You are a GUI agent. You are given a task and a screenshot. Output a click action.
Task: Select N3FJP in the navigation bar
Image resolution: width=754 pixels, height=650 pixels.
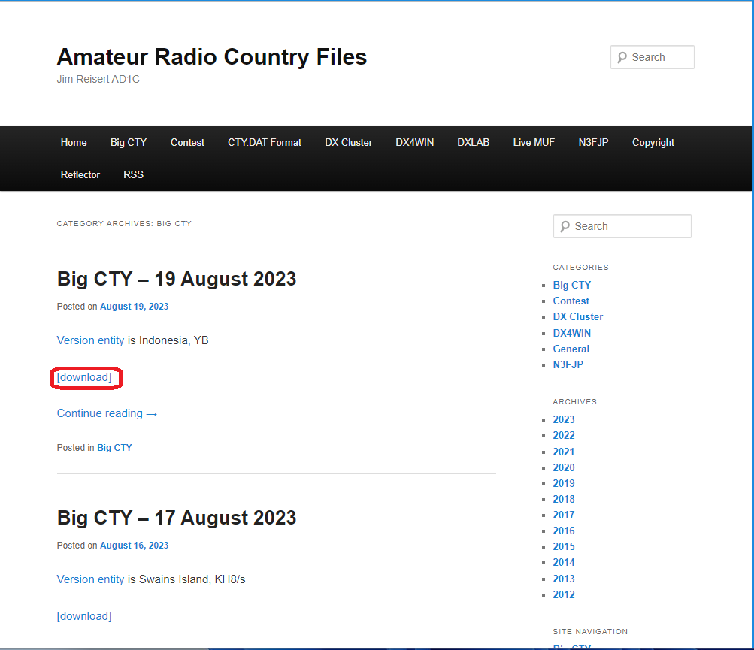[x=593, y=142]
